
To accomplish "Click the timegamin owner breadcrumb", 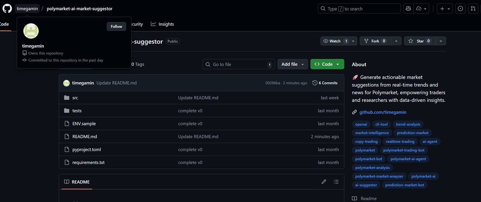I will coord(27,8).
